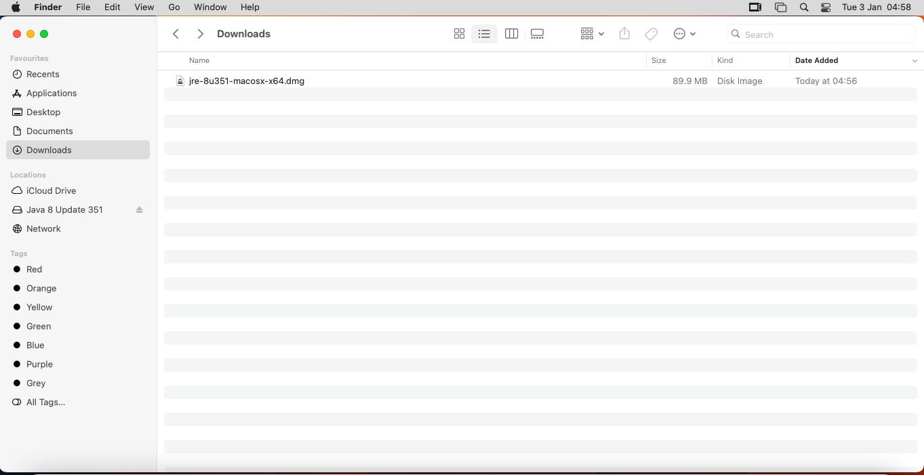Filter by the Orange tag
This screenshot has height=475, width=924.
point(78,288)
